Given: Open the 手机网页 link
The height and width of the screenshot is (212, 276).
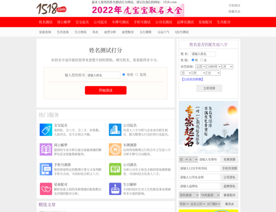Looking at the screenshot, I should (x=234, y=6).
